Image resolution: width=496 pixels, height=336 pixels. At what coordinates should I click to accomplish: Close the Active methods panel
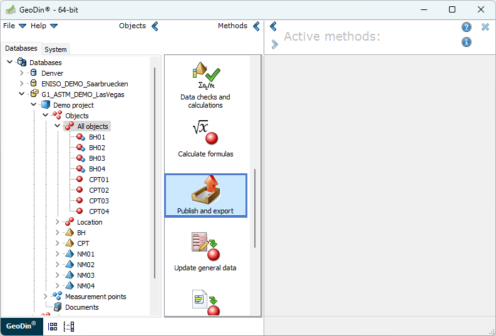tap(485, 27)
